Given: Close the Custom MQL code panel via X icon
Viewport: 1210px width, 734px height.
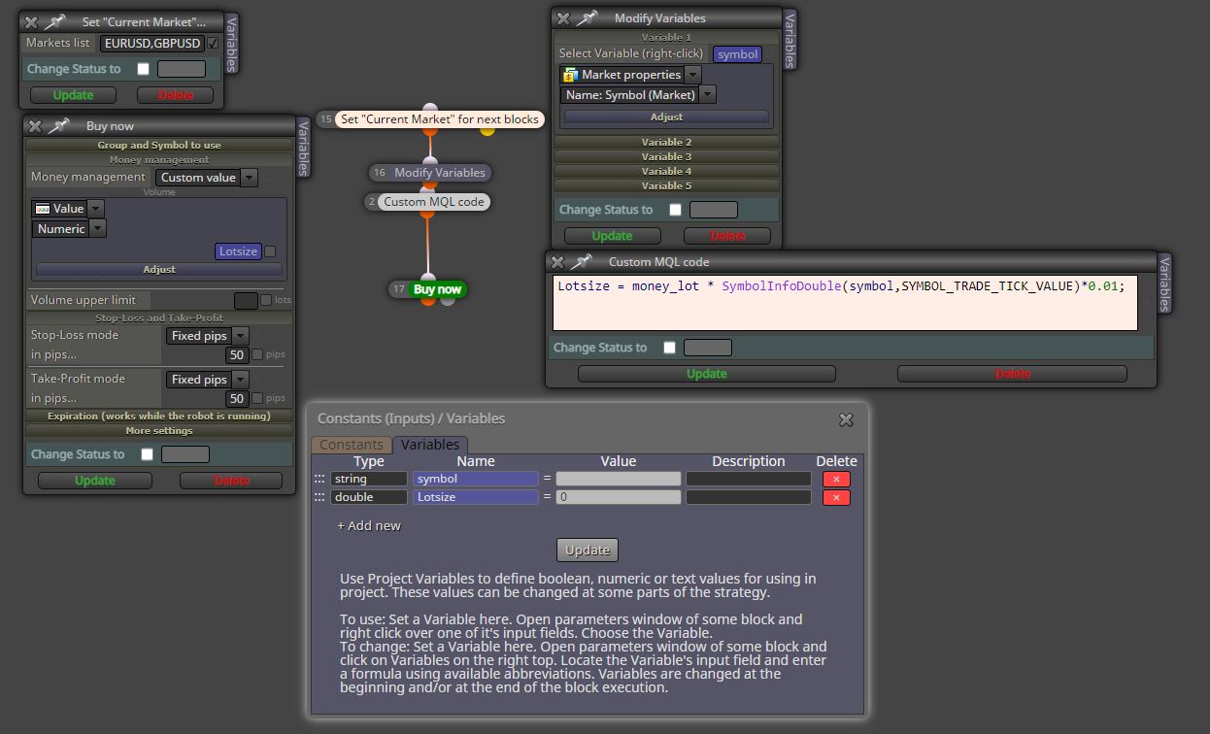Looking at the screenshot, I should pyautogui.click(x=557, y=262).
